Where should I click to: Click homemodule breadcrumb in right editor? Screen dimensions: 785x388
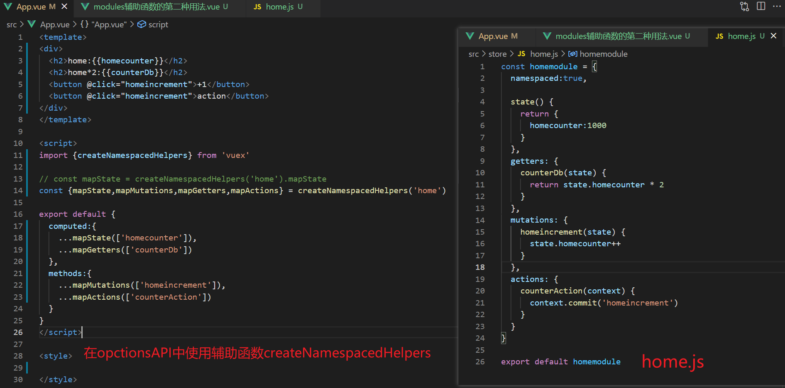tap(604, 54)
